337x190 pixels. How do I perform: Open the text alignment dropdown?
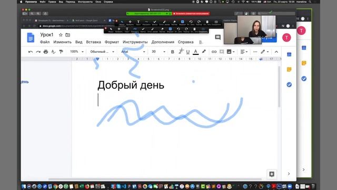244,52
